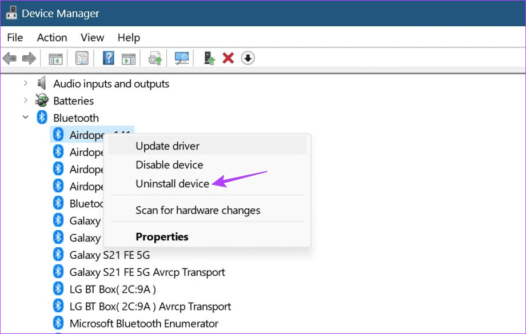The width and height of the screenshot is (526, 334).
Task: Click the Audio inputs and outputs speaker icon
Action: pos(42,83)
